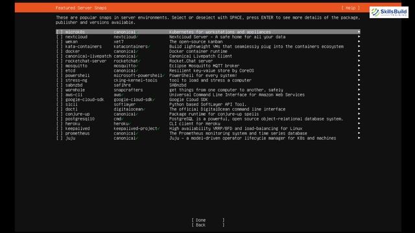Image resolution: width=415 pixels, height=233 pixels.
Task: Click description 'Docker container runtime'
Action: pyautogui.click(x=198, y=51)
